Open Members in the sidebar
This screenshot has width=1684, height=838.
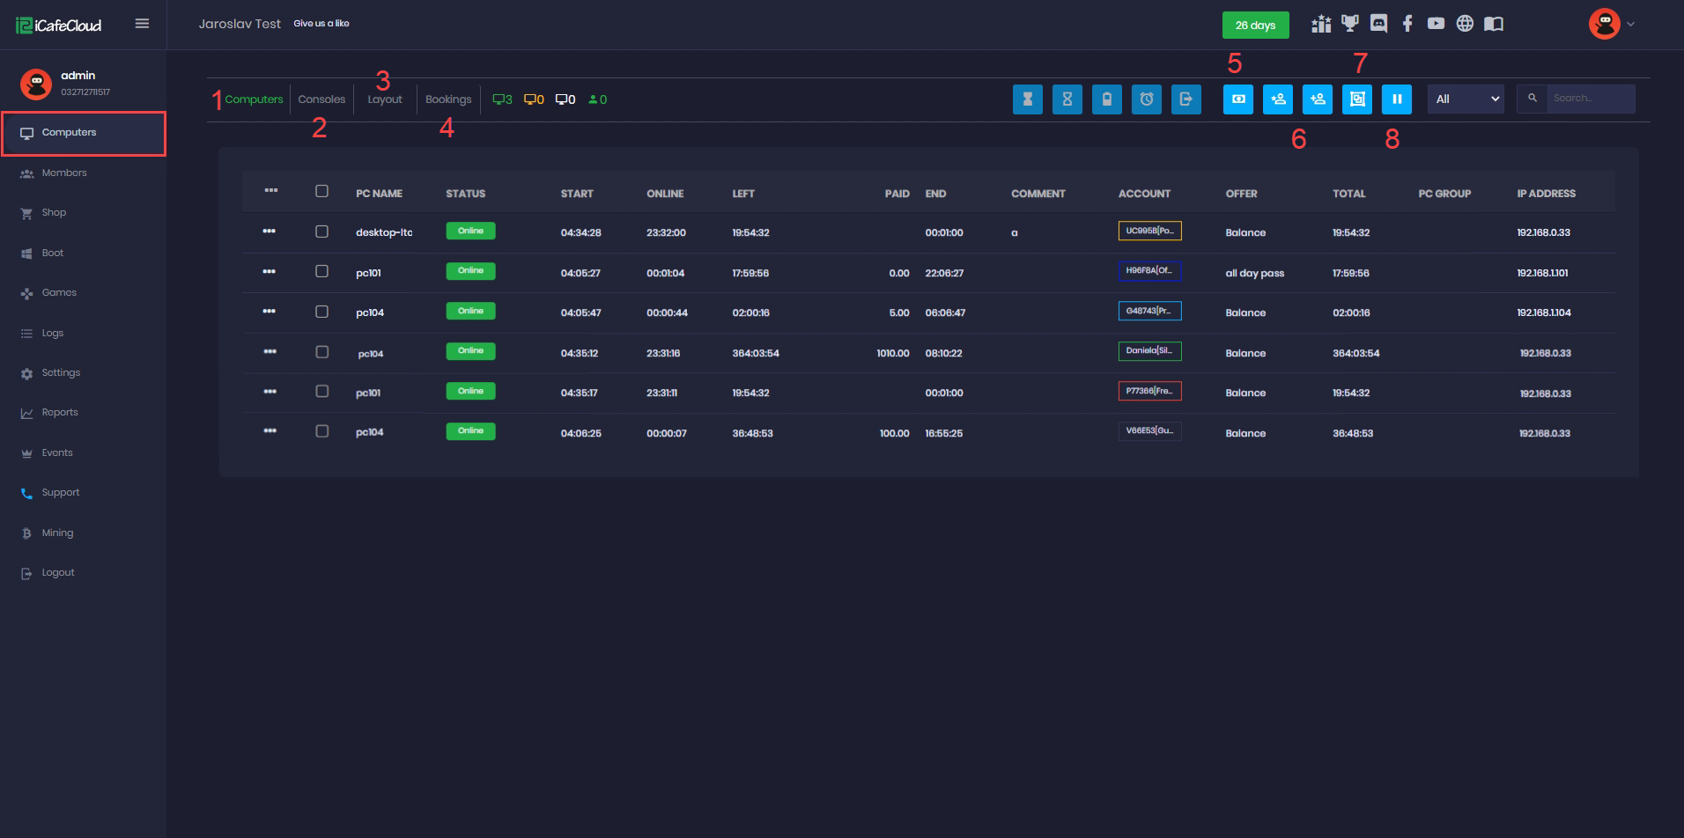coord(64,173)
